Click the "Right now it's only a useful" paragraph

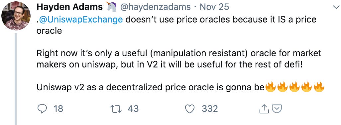pos(179,59)
